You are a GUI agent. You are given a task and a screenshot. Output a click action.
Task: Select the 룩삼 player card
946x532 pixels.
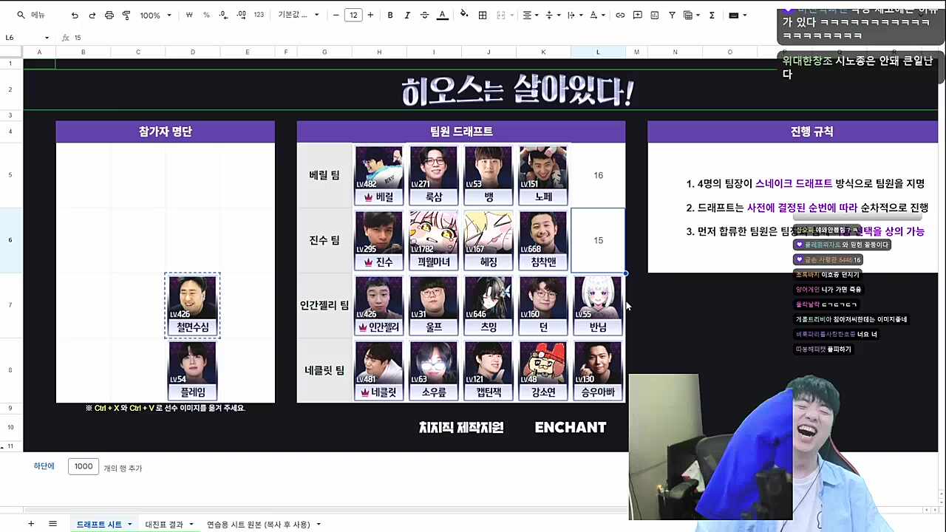(434, 175)
